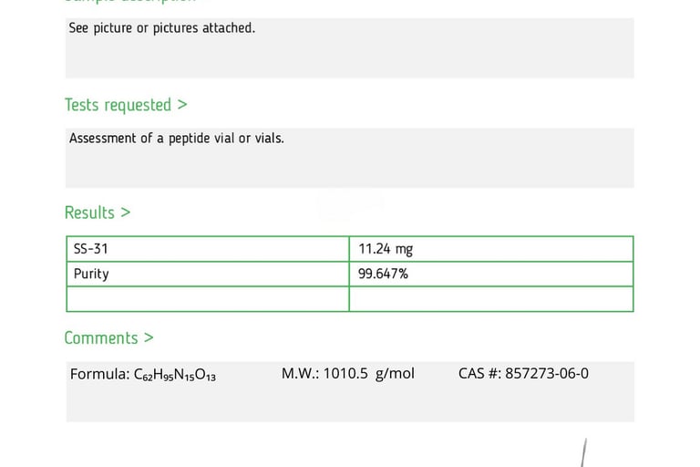
Task: Select the Purity label cell
Action: (x=208, y=274)
